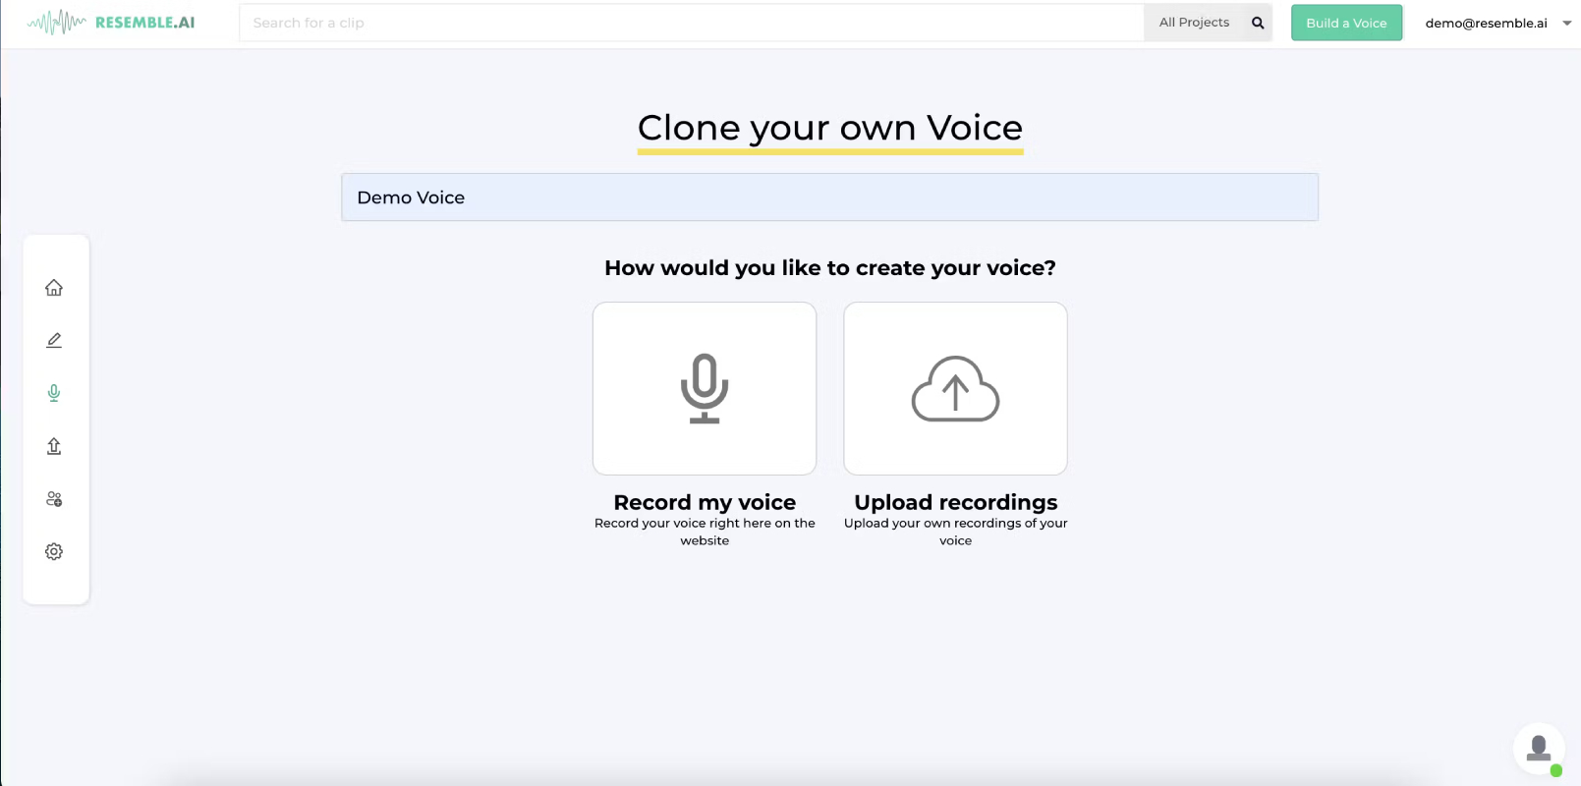Open the pencil edit icon in sidebar

(x=54, y=340)
